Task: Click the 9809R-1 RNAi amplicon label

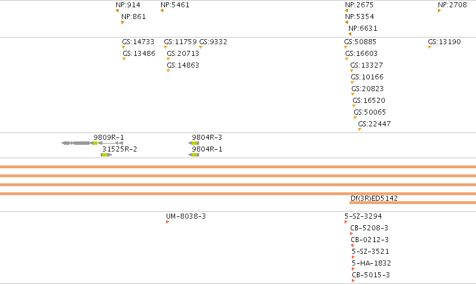Action: (109, 138)
